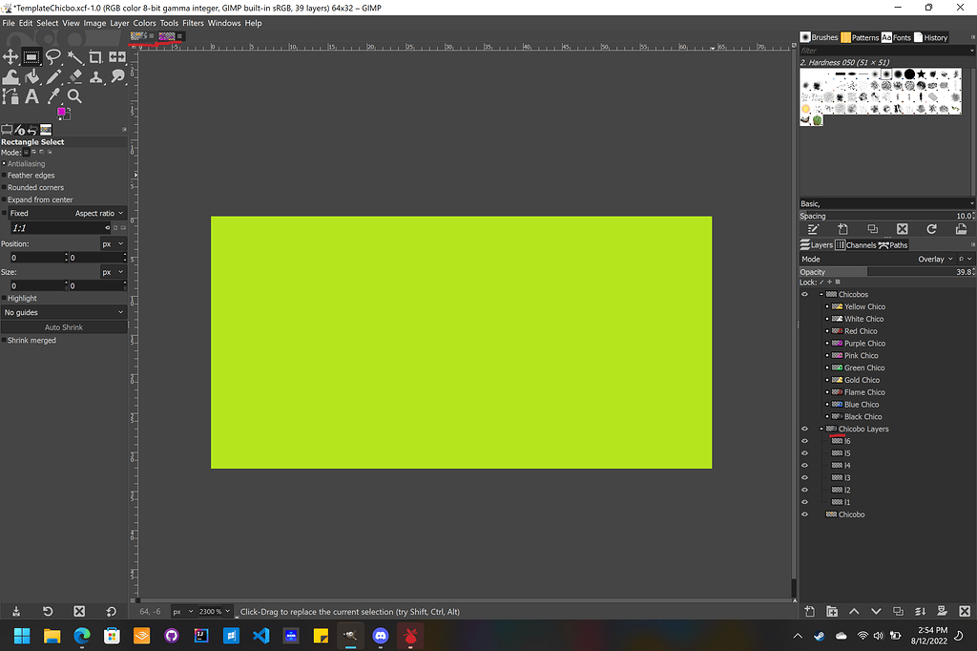Open the Filters menu
This screenshot has width=977, height=651.
tap(193, 22)
